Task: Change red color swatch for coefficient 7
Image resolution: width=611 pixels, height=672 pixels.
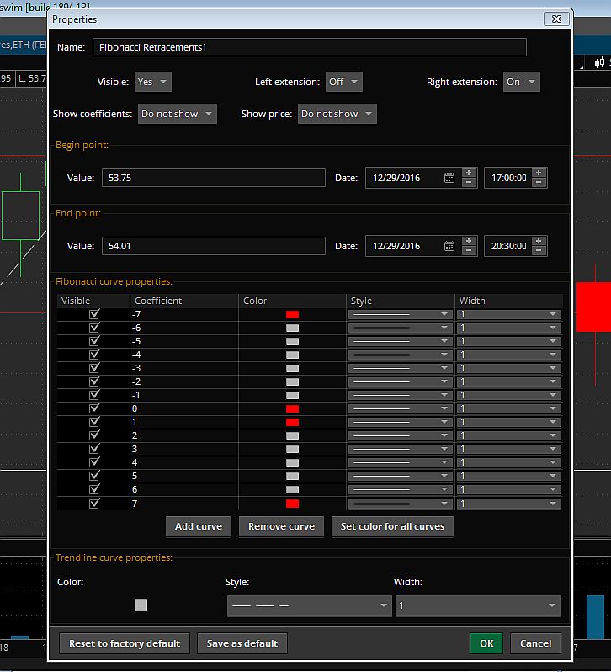Action: tap(292, 504)
